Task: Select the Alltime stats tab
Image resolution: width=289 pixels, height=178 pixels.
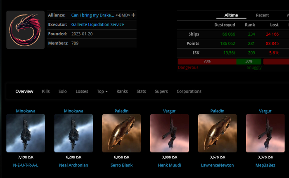Action: point(231,15)
